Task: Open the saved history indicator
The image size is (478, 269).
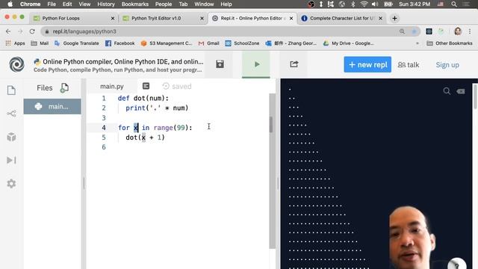Action: tap(177, 87)
